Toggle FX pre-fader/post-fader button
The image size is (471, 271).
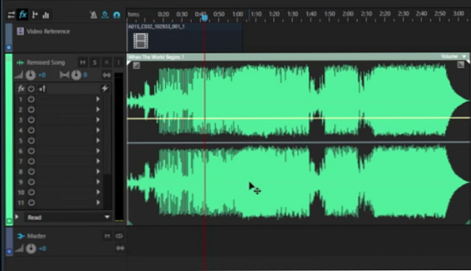click(x=42, y=89)
